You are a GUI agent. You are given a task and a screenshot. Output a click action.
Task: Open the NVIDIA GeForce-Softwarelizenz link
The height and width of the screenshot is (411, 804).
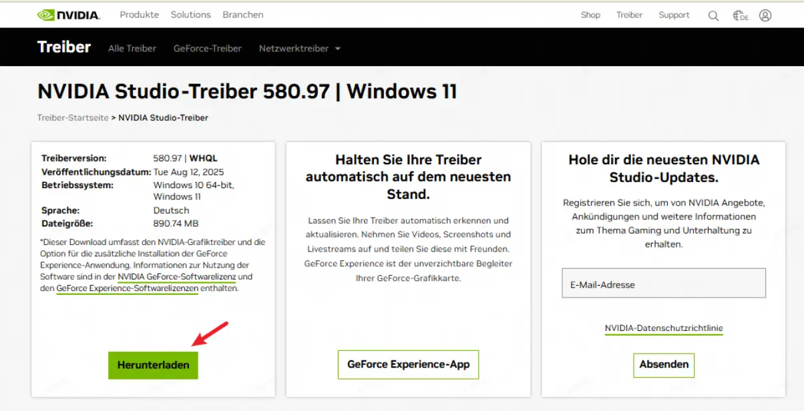(177, 277)
